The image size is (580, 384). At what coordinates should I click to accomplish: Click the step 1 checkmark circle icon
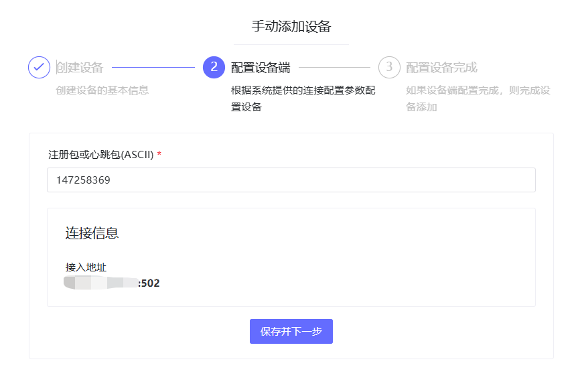[x=39, y=67]
